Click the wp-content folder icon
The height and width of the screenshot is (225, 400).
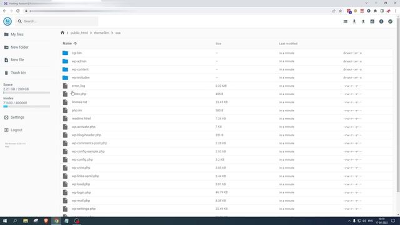(x=65, y=69)
